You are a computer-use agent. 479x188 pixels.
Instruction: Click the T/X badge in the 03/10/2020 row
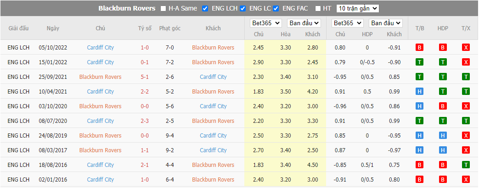point(466,106)
